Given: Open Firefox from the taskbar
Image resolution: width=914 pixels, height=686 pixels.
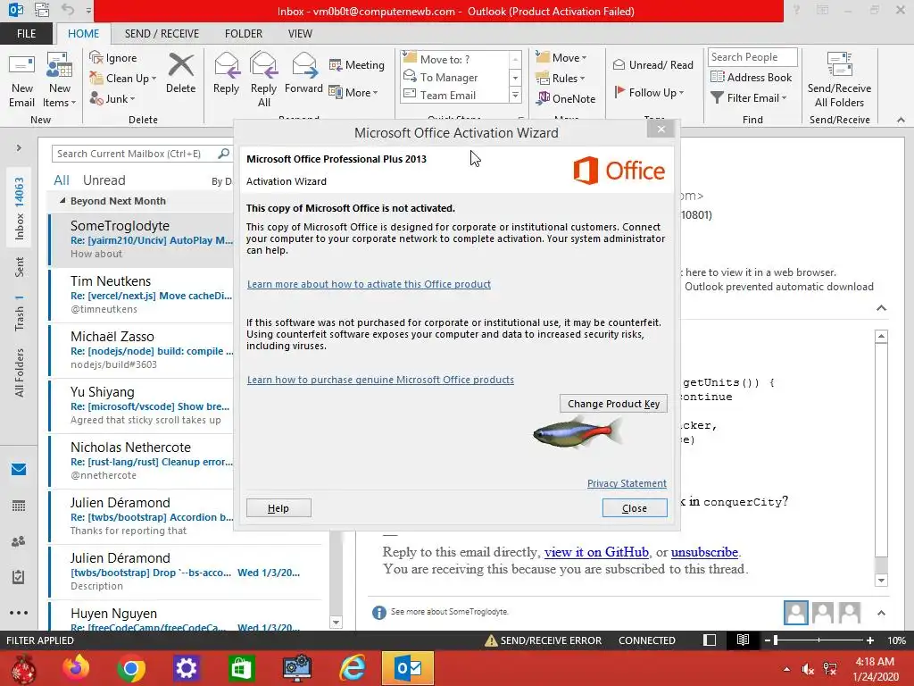Looking at the screenshot, I should [76, 668].
